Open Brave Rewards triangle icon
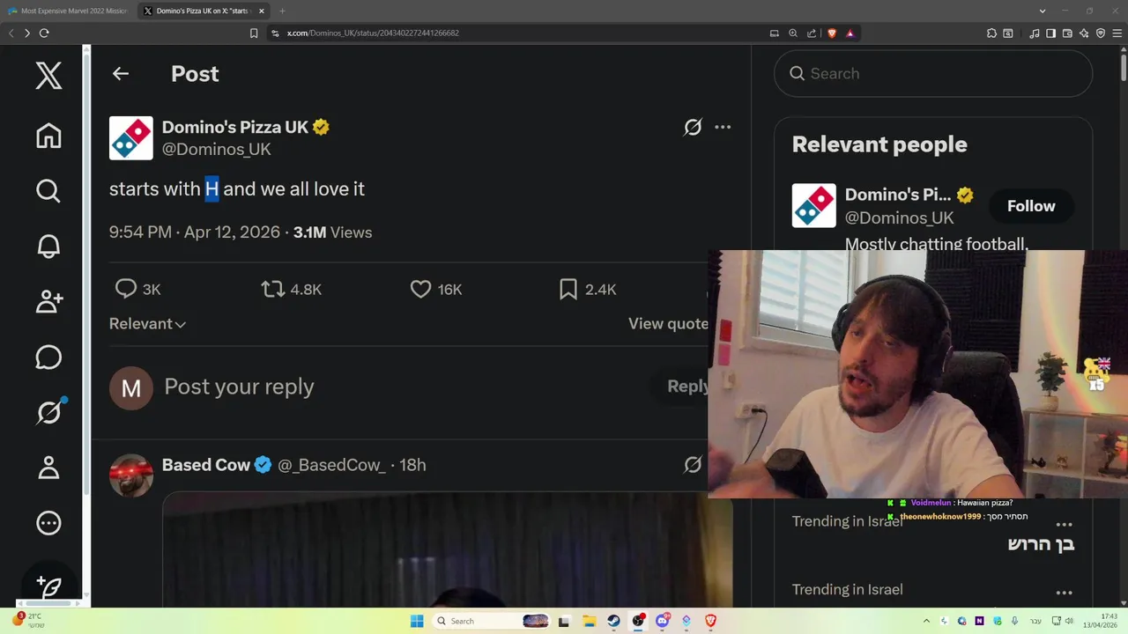Image resolution: width=1128 pixels, height=634 pixels. click(850, 33)
